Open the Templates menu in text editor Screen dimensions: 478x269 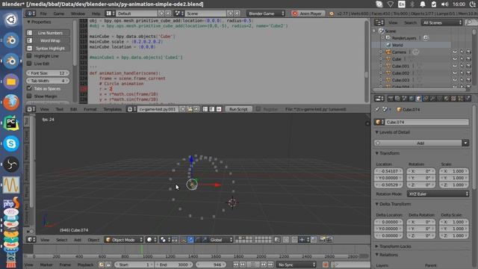(x=113, y=109)
